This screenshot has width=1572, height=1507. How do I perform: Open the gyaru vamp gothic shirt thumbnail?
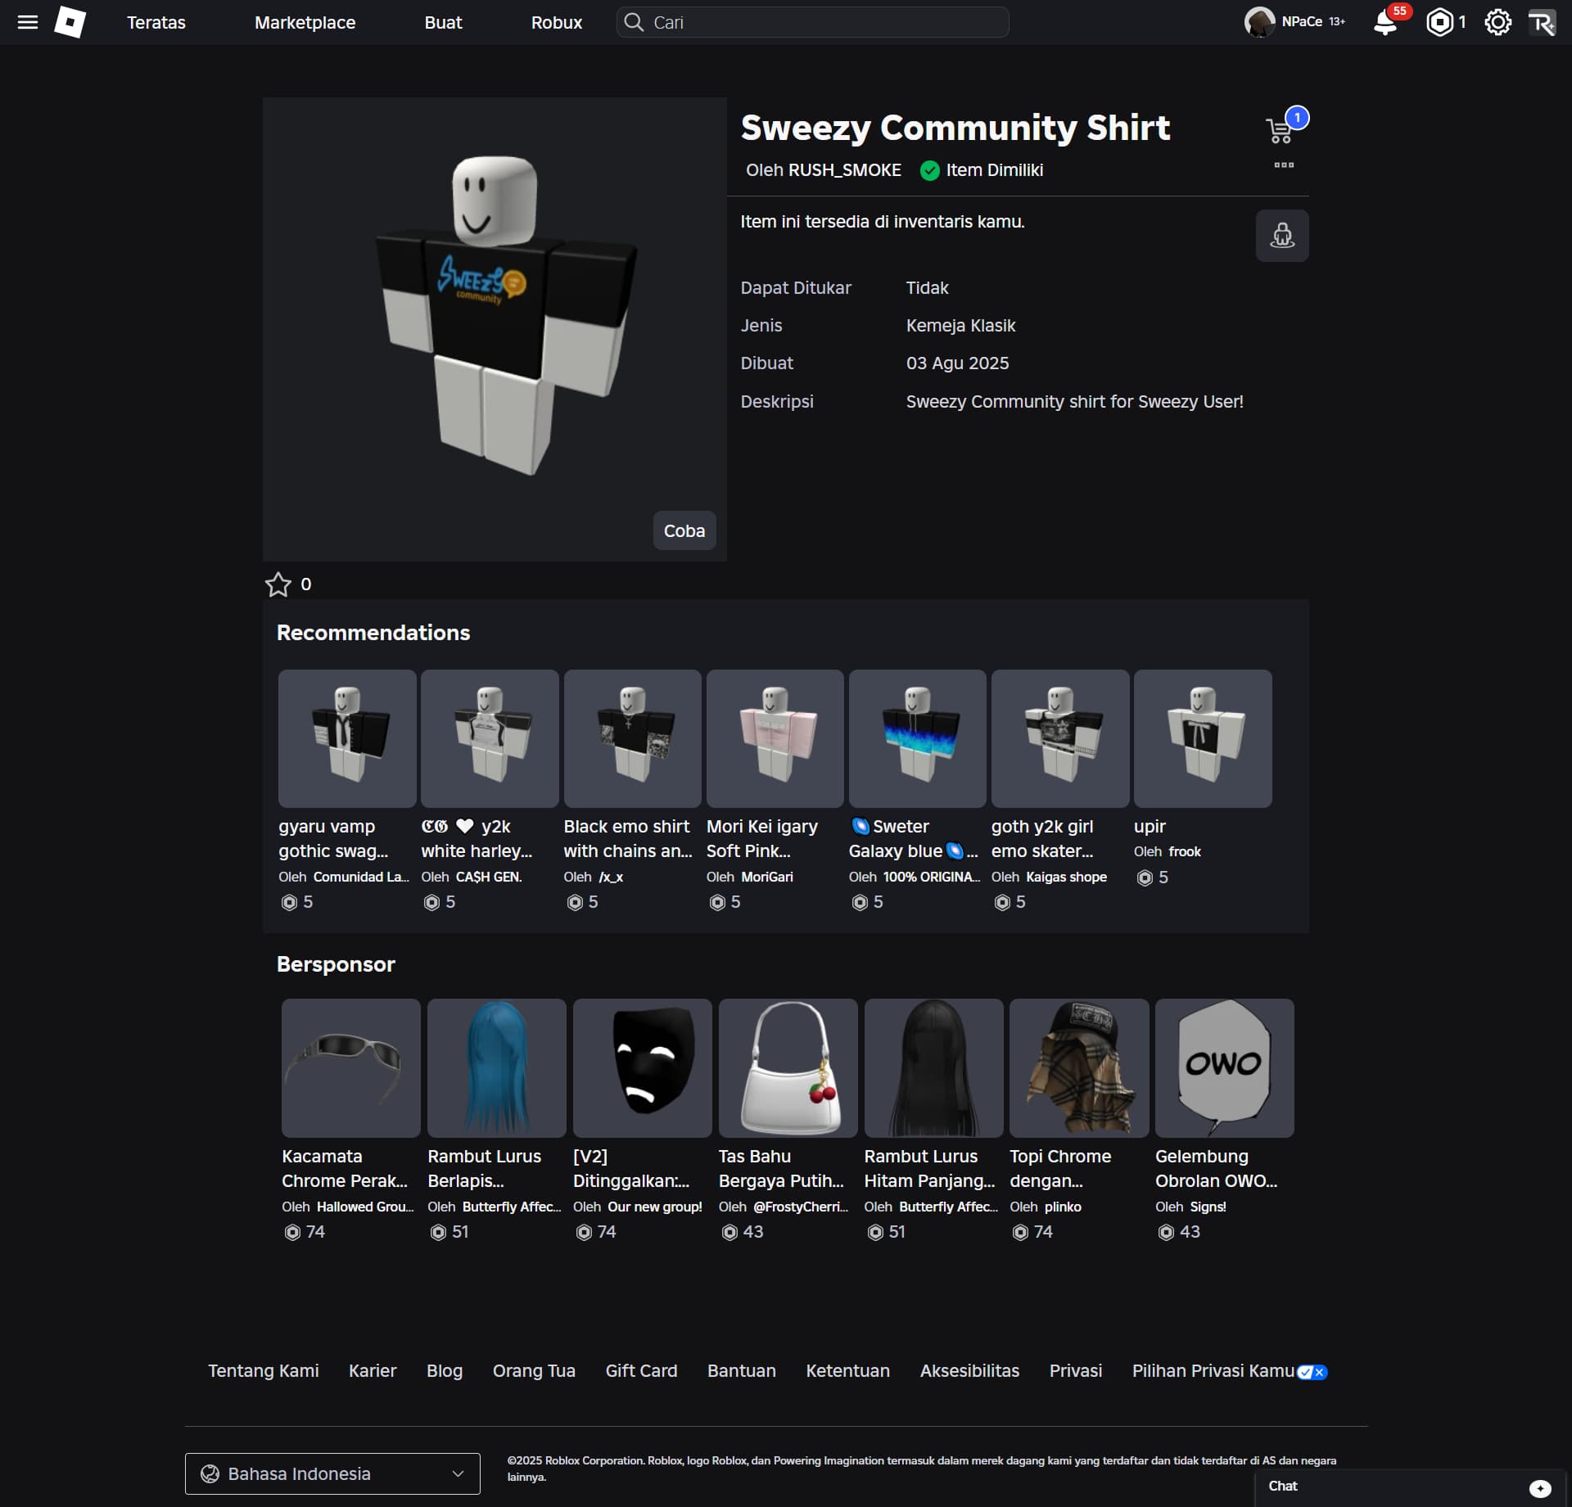click(x=347, y=738)
